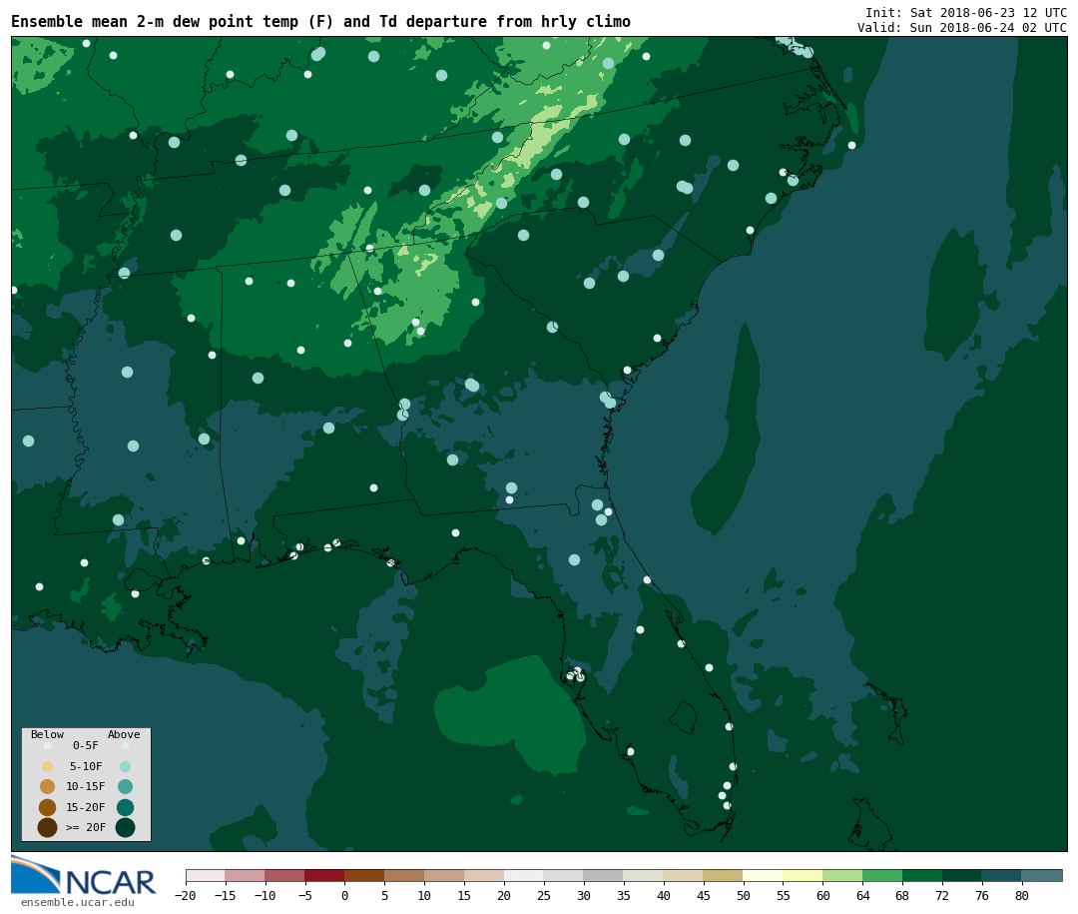Viewport: 1078px width, 914px height.
Task: Pick the color bar swatch between 5 and 10
Action: pyautogui.click(x=405, y=875)
